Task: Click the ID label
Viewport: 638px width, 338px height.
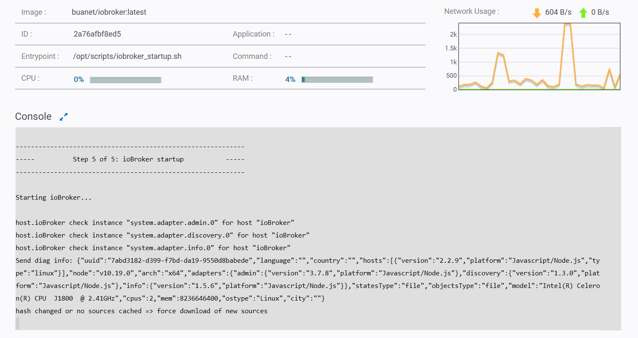Action: coord(27,34)
